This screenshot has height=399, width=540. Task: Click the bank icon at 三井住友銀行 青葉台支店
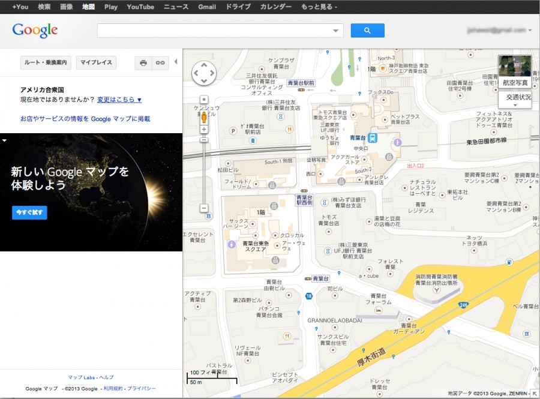click(x=281, y=117)
